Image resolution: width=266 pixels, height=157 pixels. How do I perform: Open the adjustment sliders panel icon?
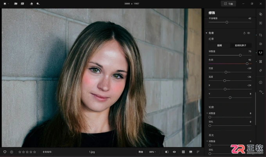(261, 44)
